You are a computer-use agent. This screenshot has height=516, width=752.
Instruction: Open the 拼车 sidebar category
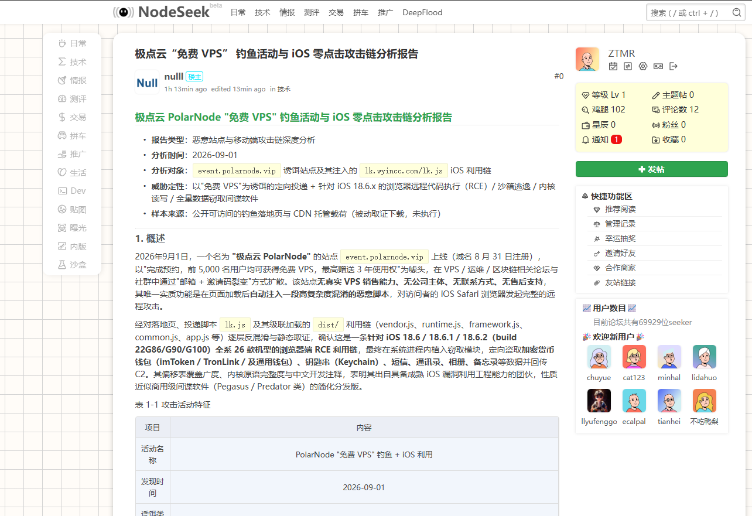(72, 136)
